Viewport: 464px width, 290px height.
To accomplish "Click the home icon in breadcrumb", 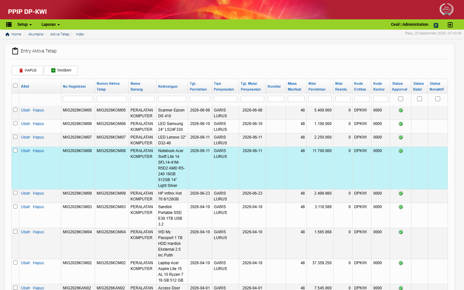I will pos(7,34).
